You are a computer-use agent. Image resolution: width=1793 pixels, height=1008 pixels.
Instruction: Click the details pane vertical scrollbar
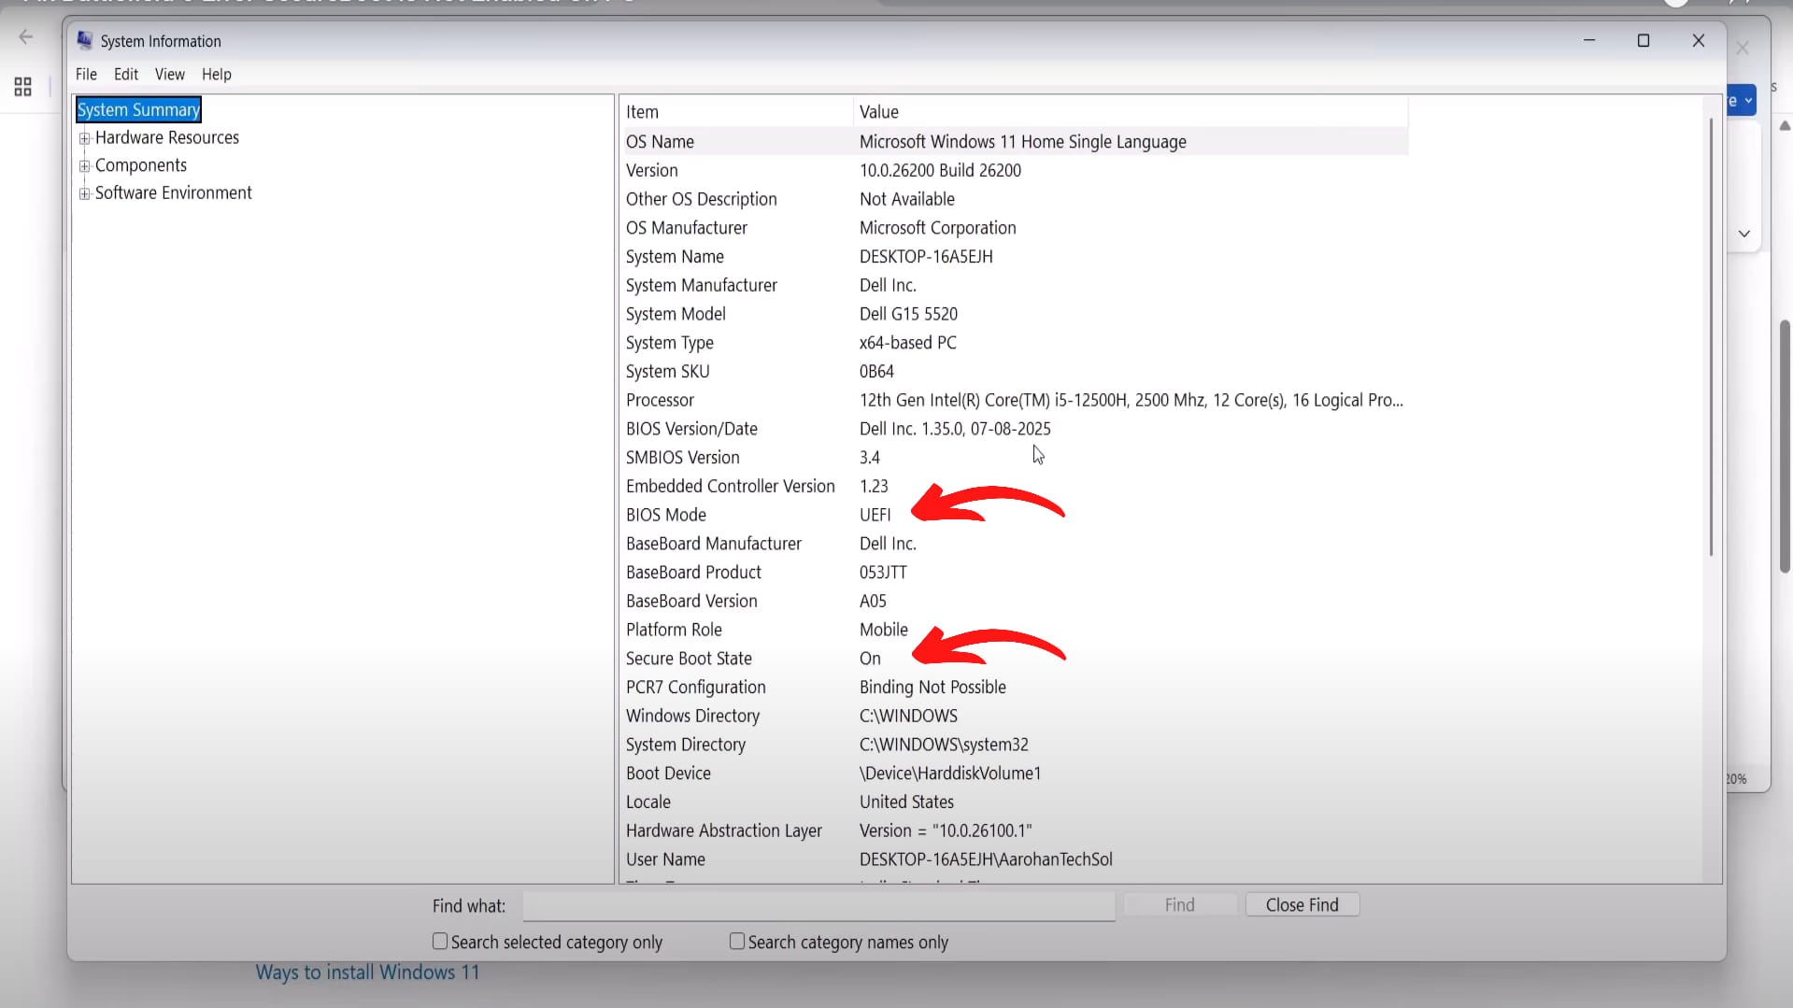(1711, 336)
